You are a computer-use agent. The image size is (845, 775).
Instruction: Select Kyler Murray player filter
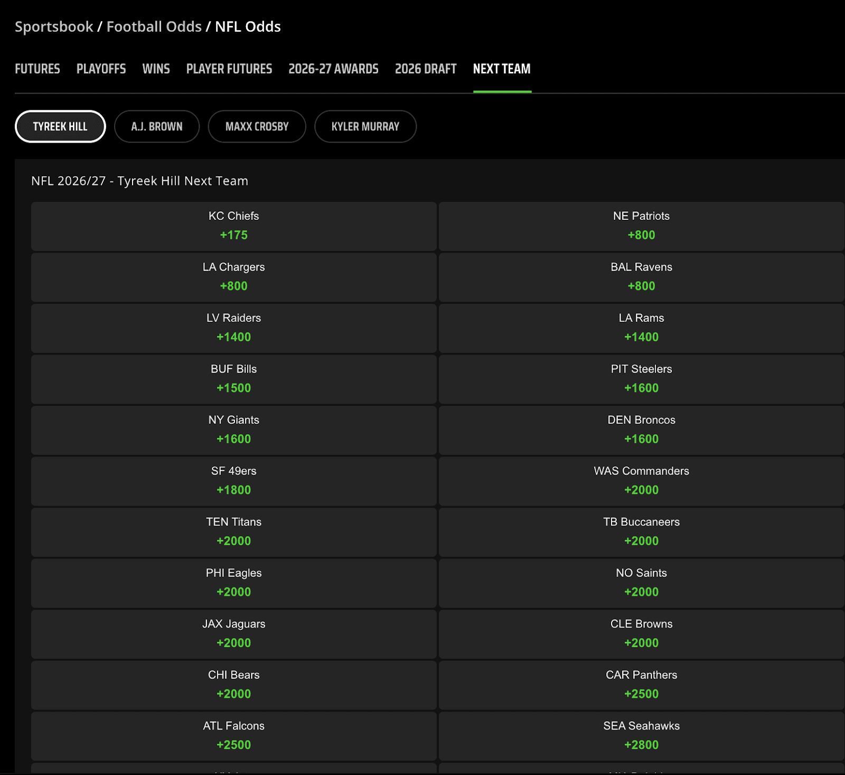pos(365,127)
